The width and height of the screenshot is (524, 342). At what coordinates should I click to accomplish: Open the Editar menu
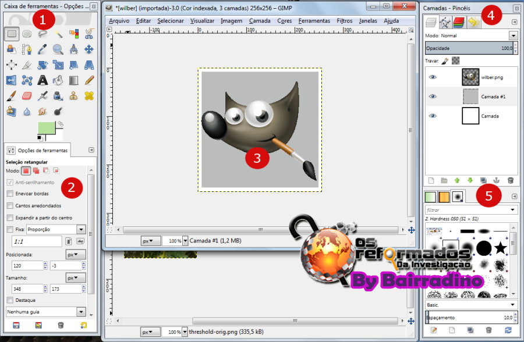[143, 21]
